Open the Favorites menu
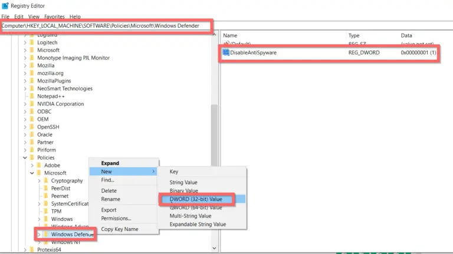The height and width of the screenshot is (254, 453). tap(54, 17)
